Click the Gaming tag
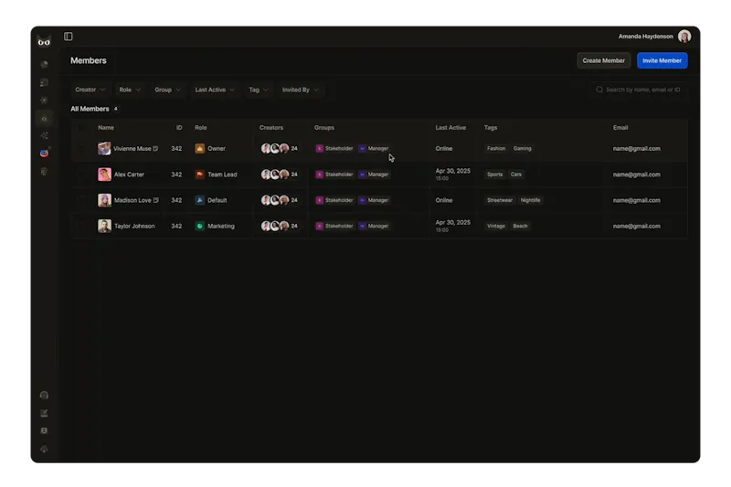 (522, 149)
